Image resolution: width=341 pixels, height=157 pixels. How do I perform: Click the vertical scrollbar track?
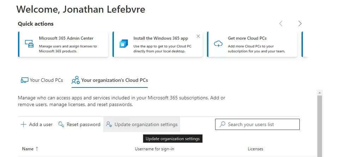pyautogui.click(x=319, y=126)
